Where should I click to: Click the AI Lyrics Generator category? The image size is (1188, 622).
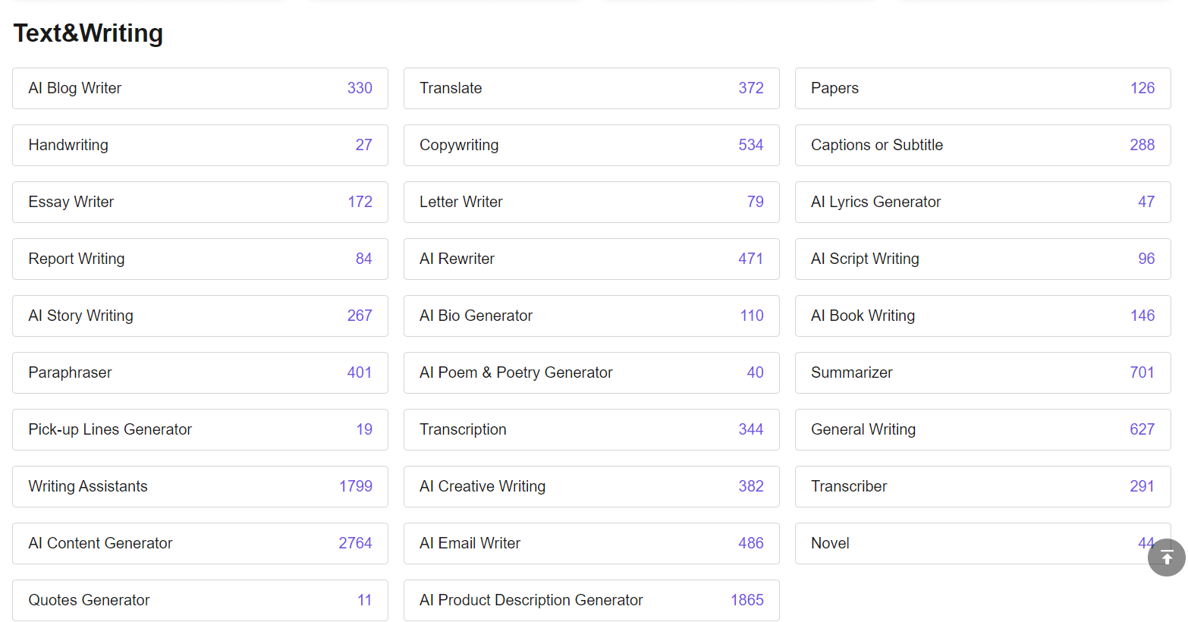point(982,202)
